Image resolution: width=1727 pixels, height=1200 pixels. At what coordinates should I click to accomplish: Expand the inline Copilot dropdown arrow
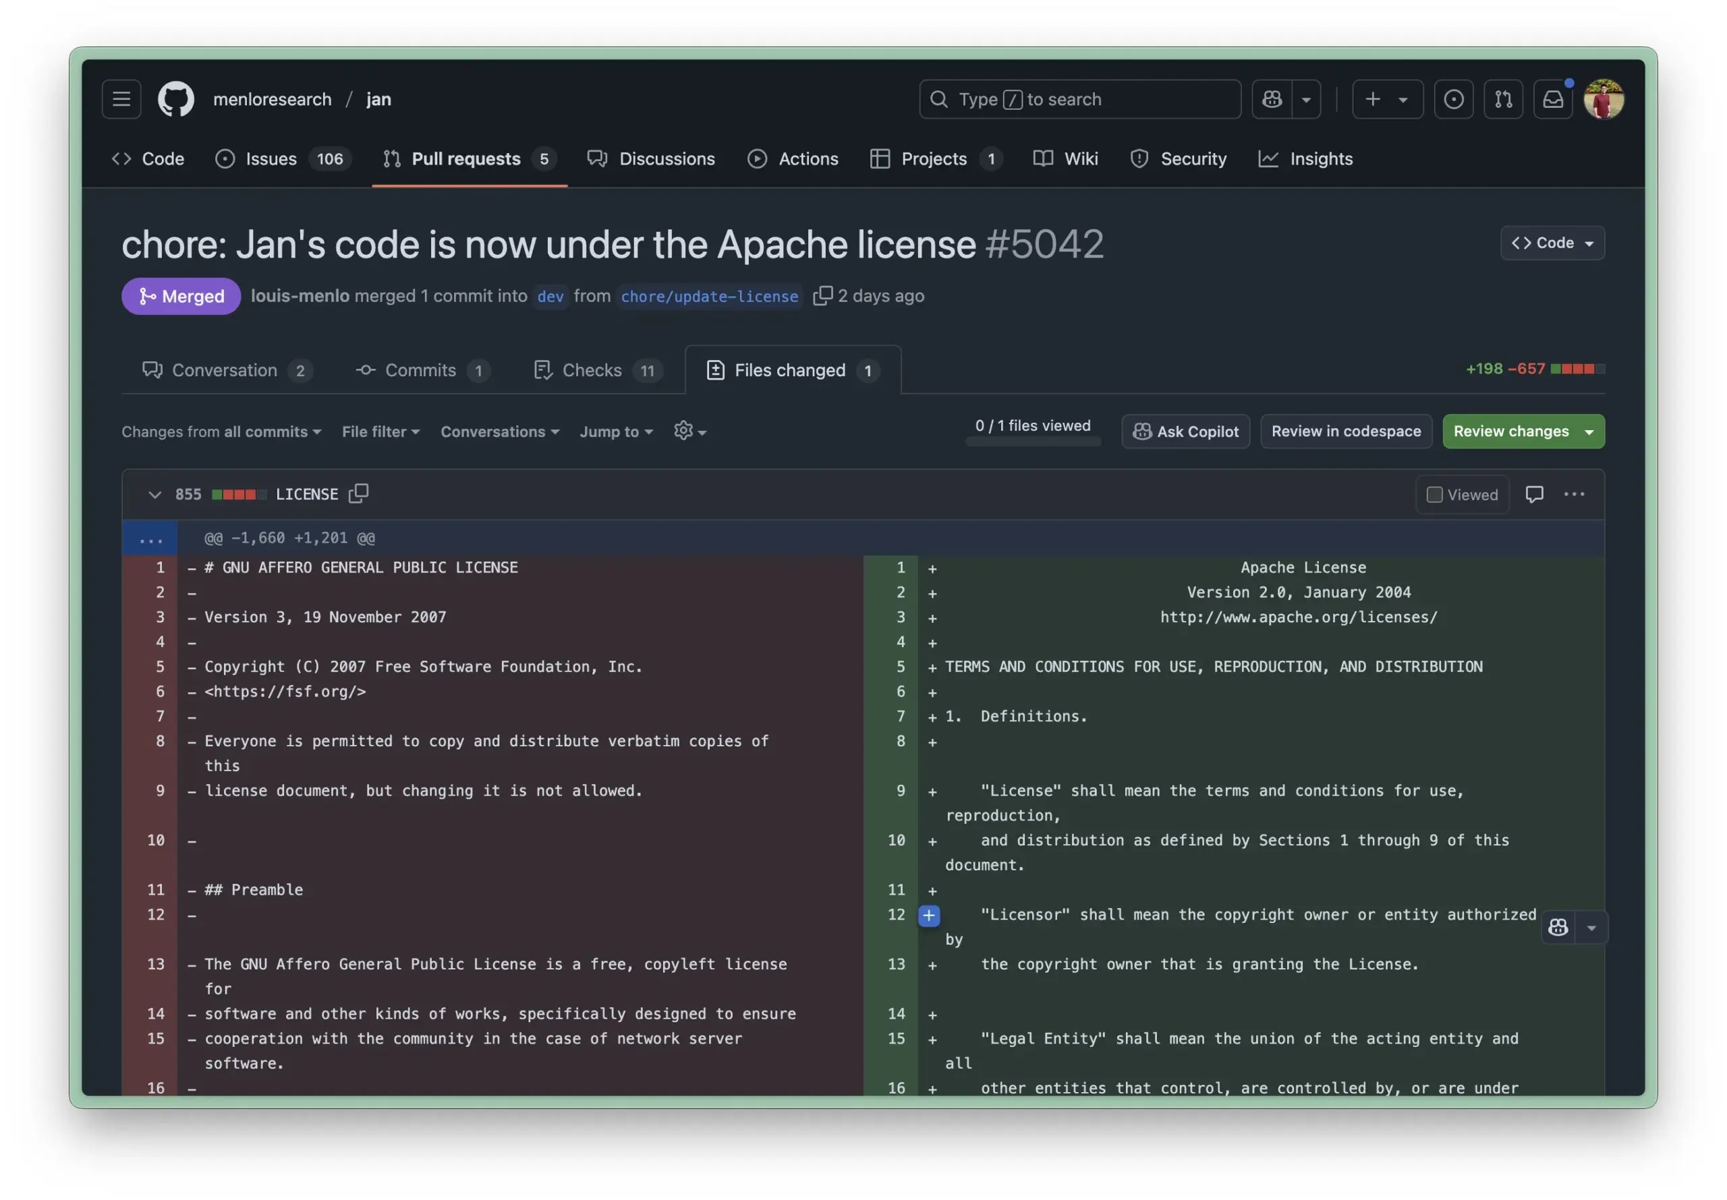[x=1591, y=928]
